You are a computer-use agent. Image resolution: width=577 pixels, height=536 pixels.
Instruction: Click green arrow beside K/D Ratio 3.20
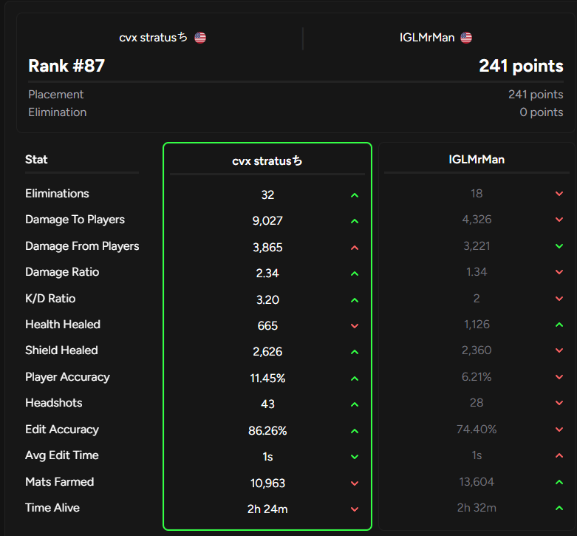tap(355, 300)
